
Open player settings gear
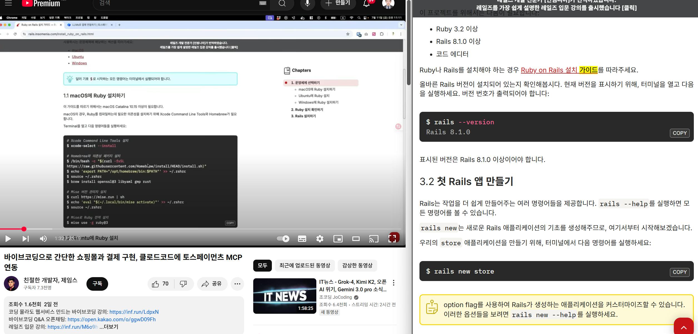pos(320,239)
